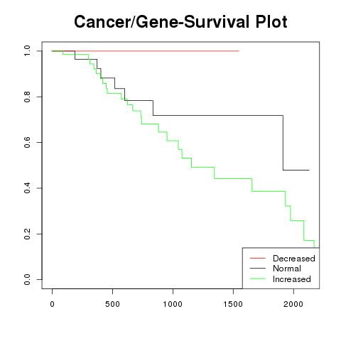Click the x-axis tick label 0
Viewport: 341px width, 341px height.
point(52,304)
